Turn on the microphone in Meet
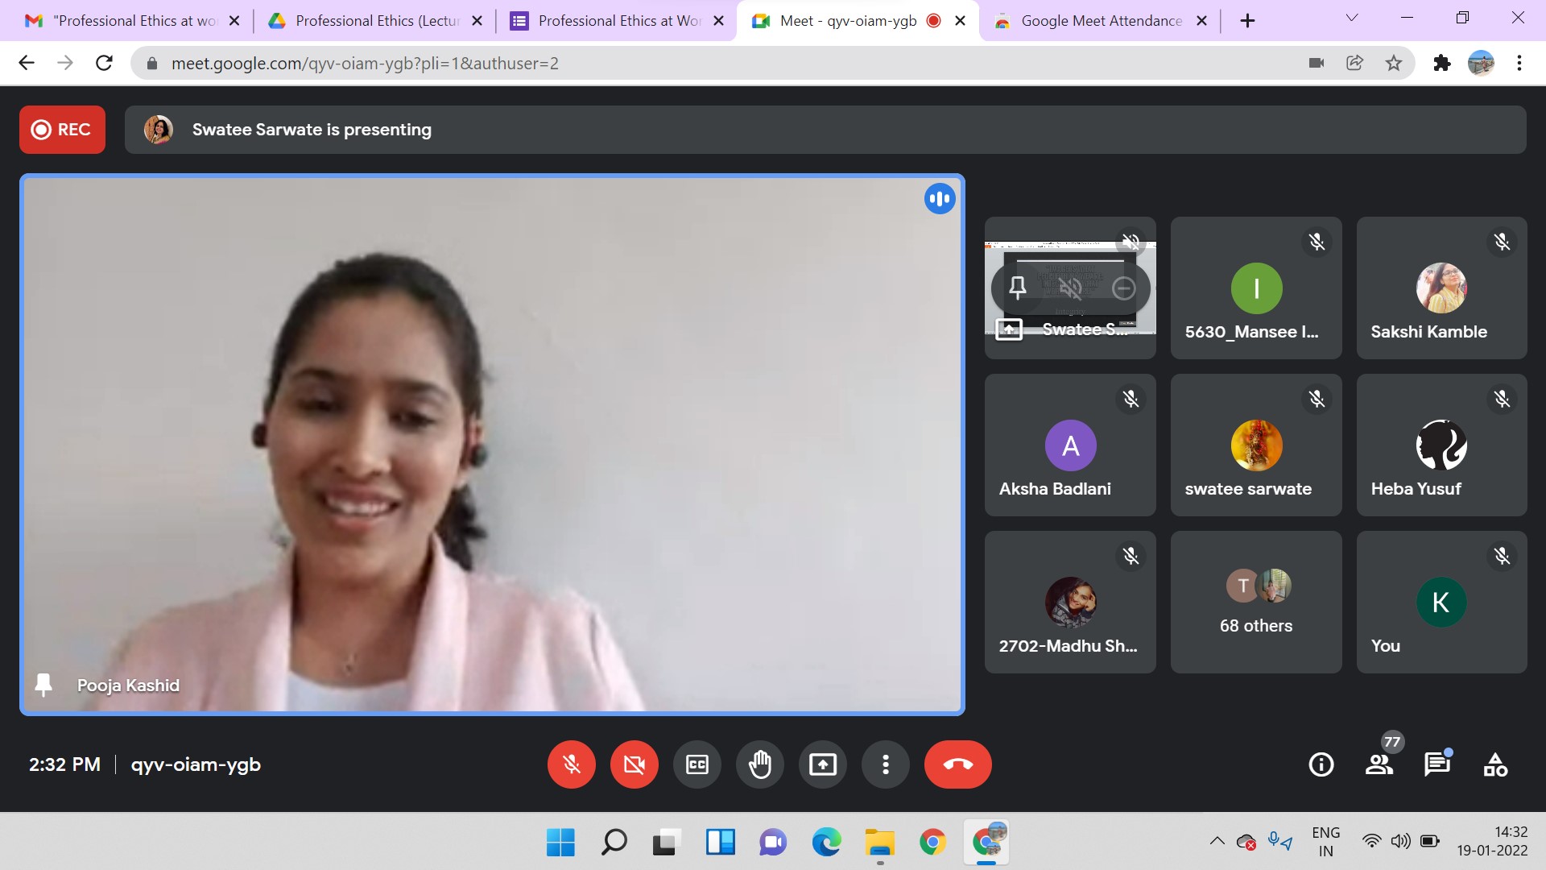This screenshot has width=1546, height=870. 571,764
